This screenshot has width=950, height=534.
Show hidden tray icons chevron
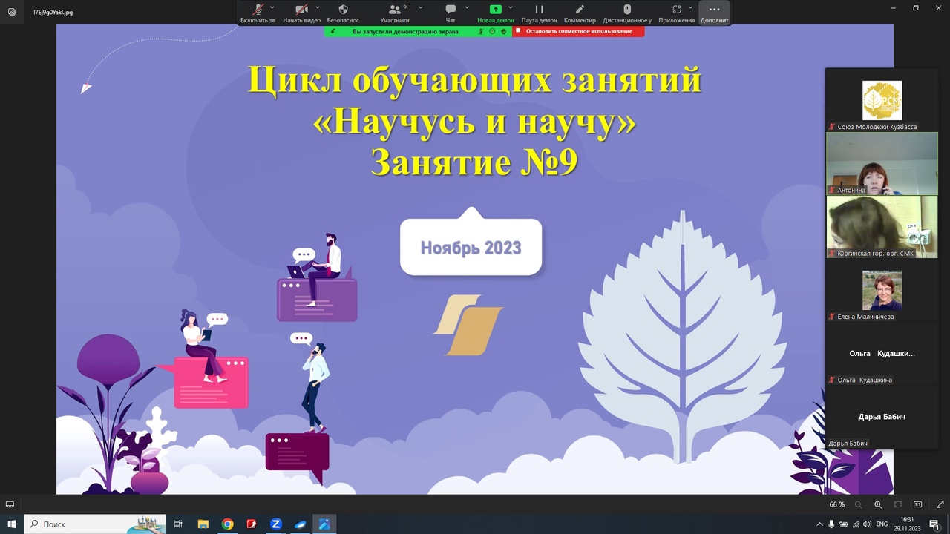(x=819, y=524)
